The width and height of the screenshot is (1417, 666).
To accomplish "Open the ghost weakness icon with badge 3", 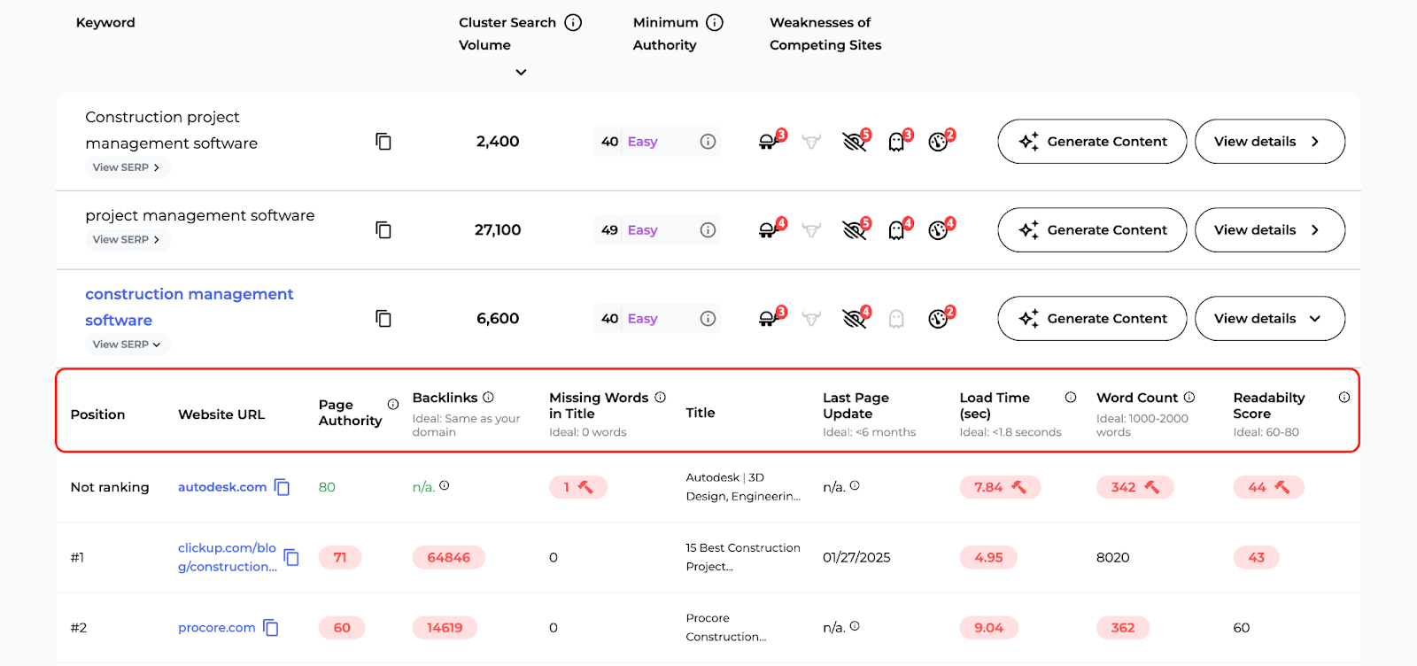I will pos(898,142).
